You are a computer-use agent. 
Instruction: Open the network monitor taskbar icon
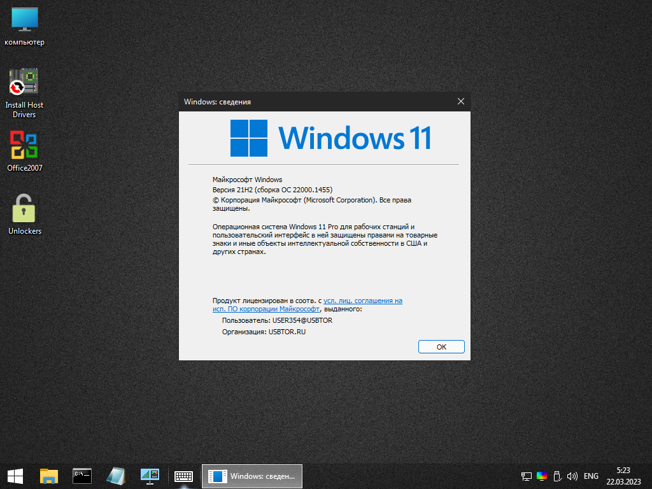(x=150, y=476)
